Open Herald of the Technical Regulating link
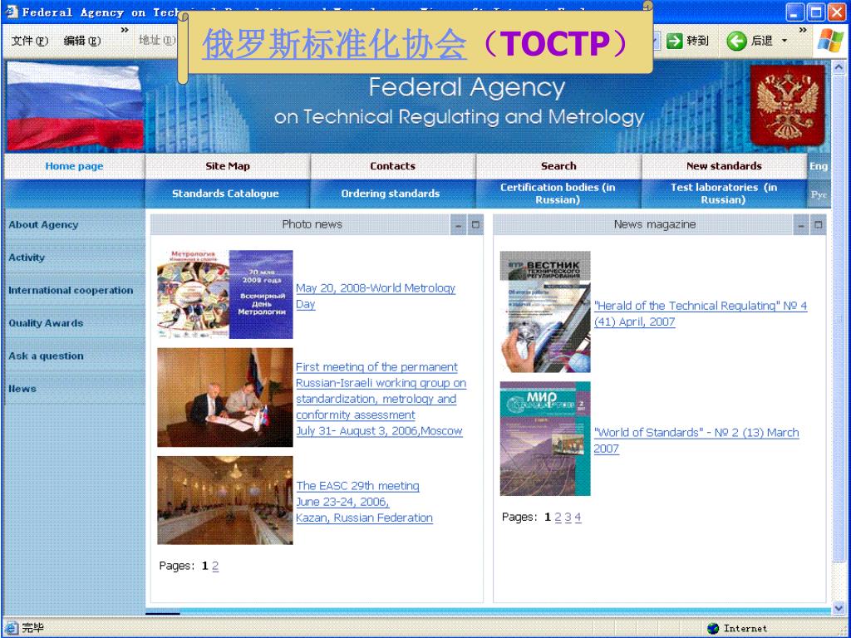This screenshot has width=851, height=638. coord(701,313)
